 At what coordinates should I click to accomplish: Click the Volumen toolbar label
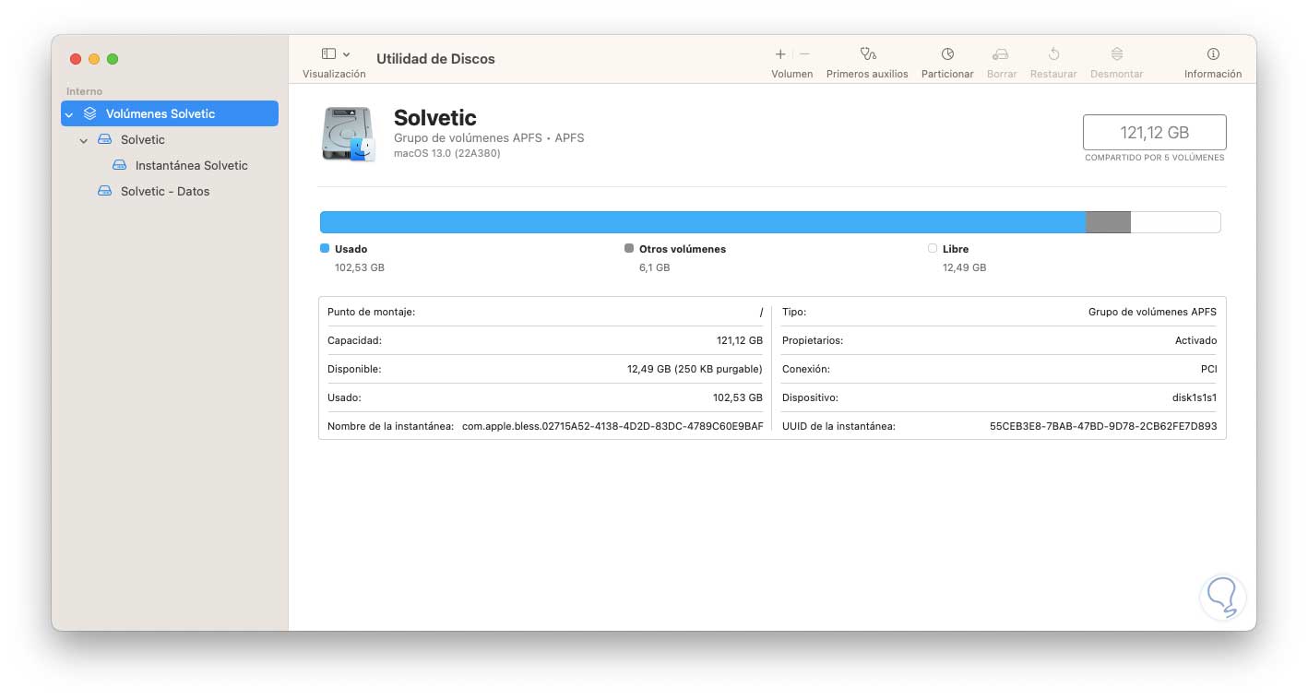(792, 74)
